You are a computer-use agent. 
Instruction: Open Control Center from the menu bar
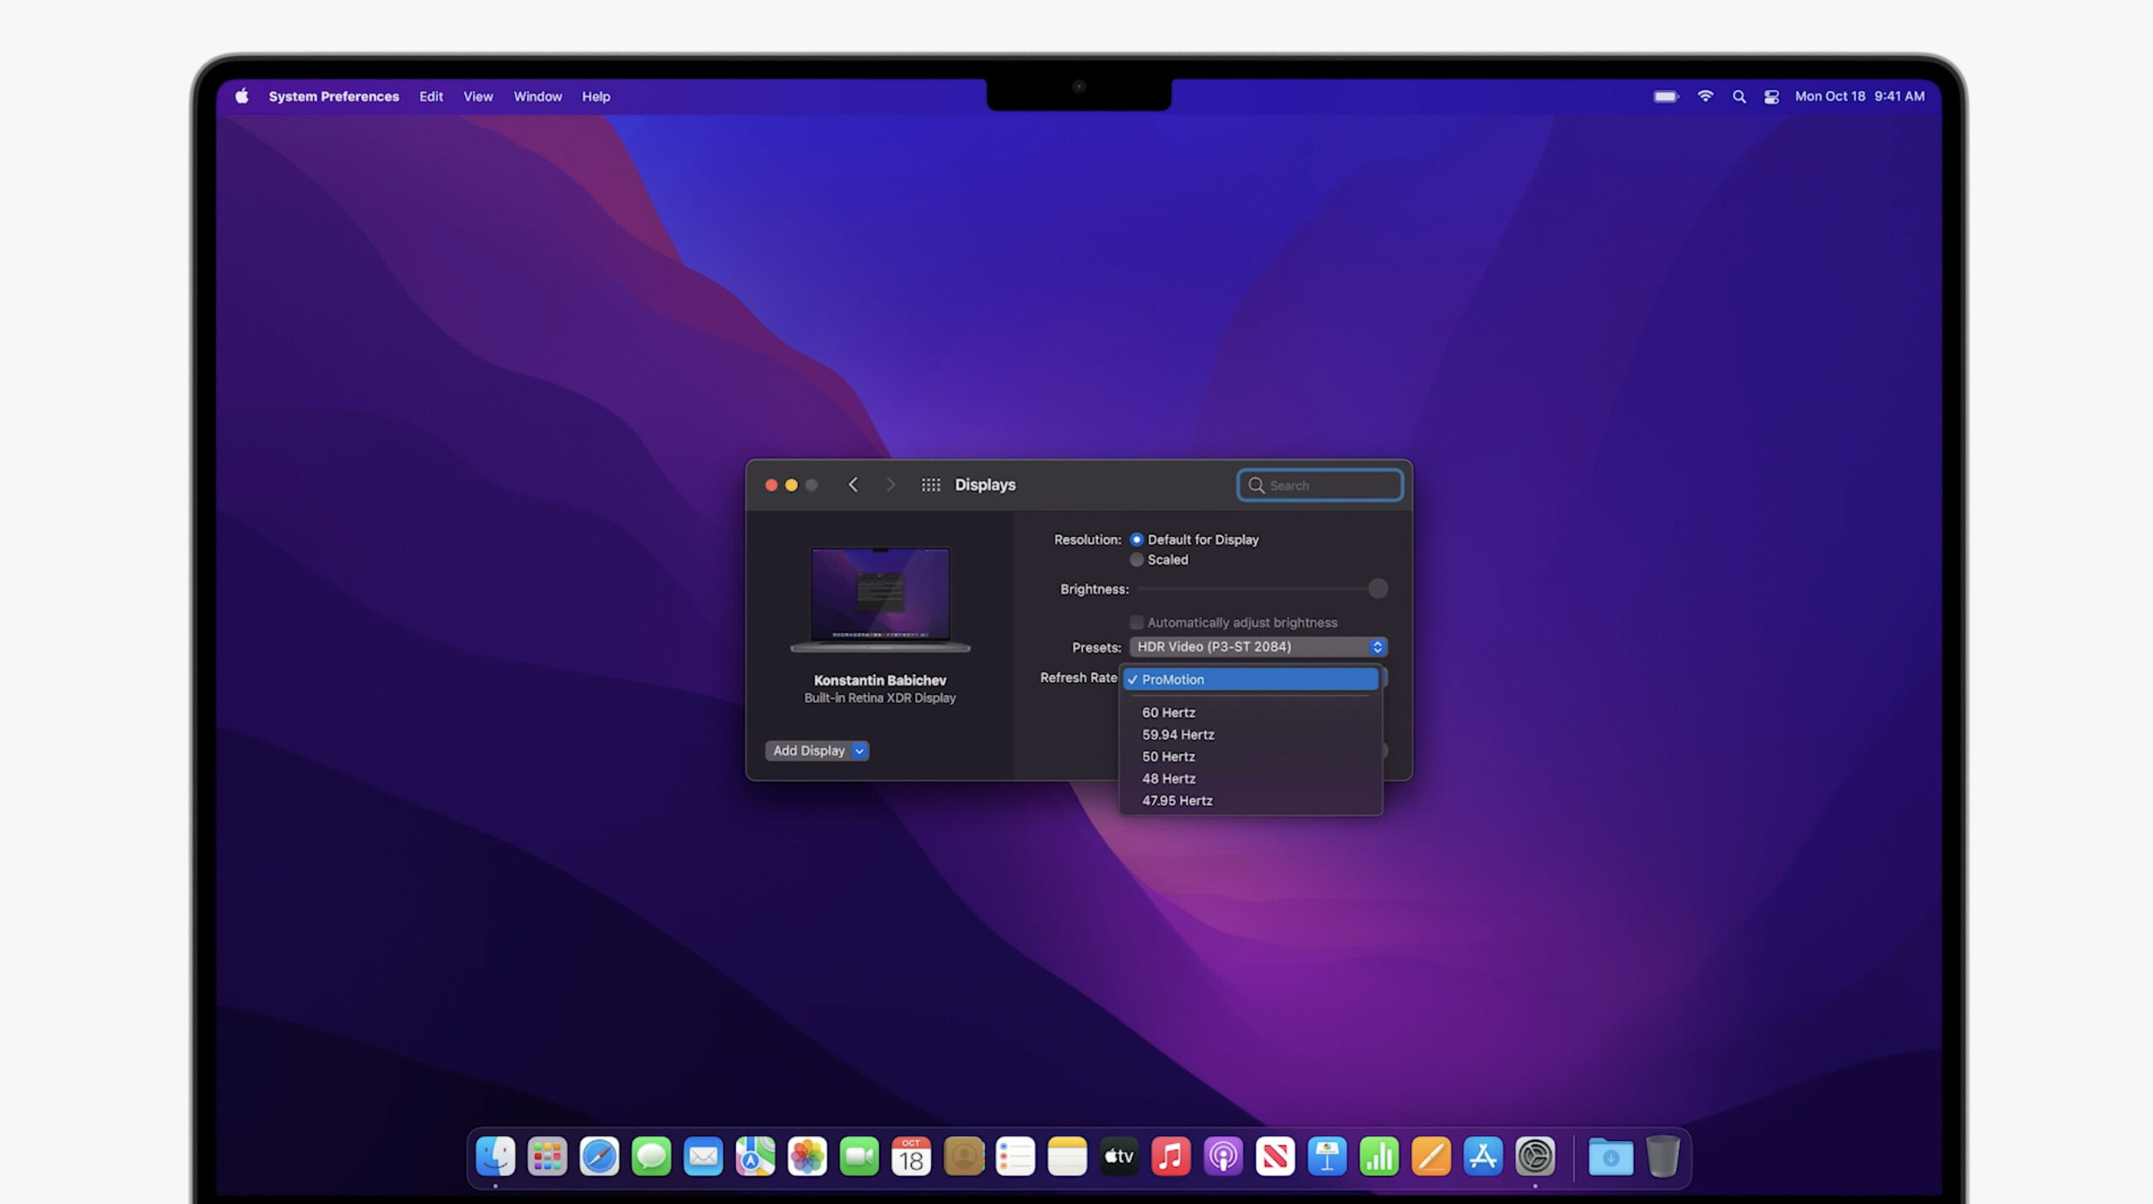pyautogui.click(x=1771, y=97)
